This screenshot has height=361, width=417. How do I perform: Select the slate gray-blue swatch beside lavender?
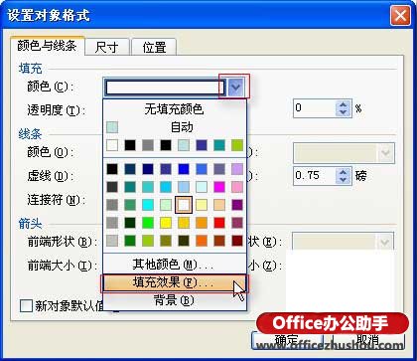[219, 169]
